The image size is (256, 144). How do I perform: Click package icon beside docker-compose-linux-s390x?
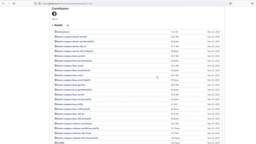coord(56,104)
